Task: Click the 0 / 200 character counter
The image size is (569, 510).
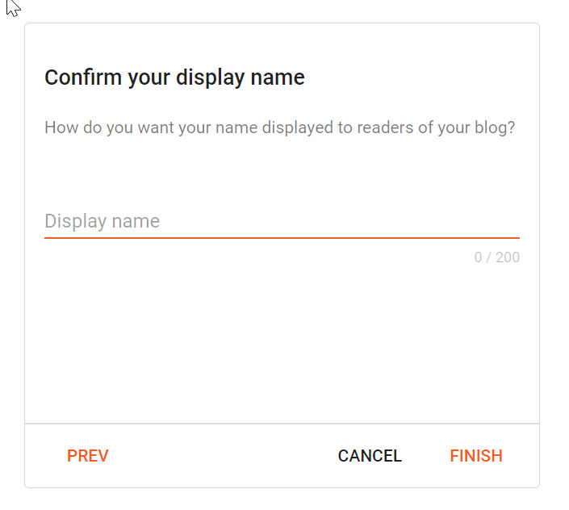Action: click(x=497, y=257)
